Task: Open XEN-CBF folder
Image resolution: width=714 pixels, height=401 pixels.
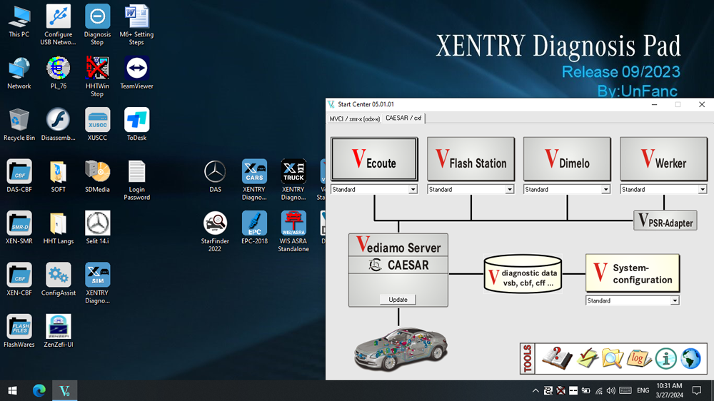Action: pos(19,280)
